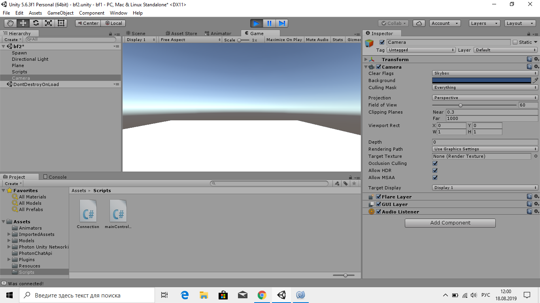Screen dimensions: 540x303
Task: Open Transform component help icon
Action: [x=529, y=59]
